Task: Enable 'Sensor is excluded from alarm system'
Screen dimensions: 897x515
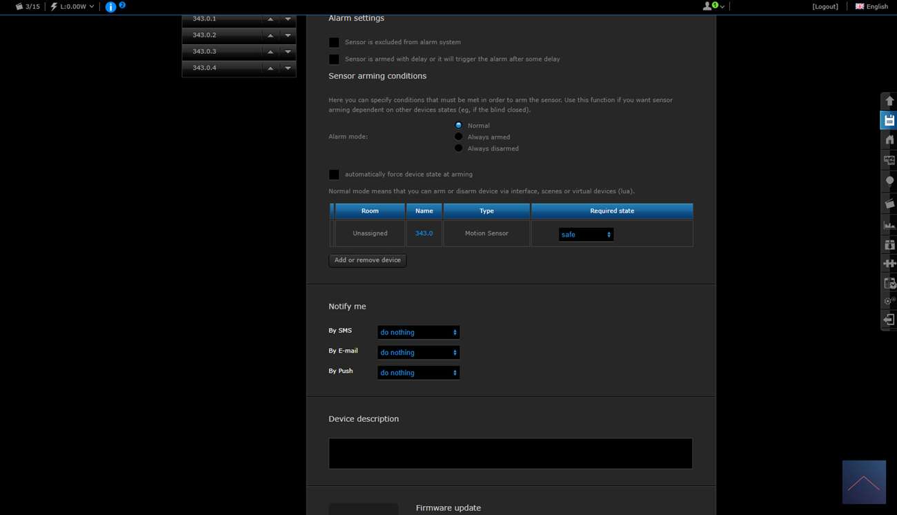Action: coord(334,43)
